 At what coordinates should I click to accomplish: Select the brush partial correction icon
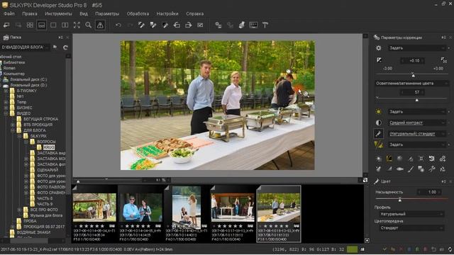pyautogui.click(x=411, y=169)
